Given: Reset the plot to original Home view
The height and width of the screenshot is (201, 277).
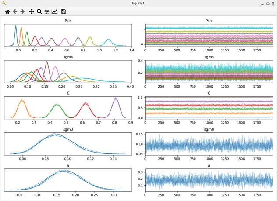Looking at the screenshot, I should point(7,11).
